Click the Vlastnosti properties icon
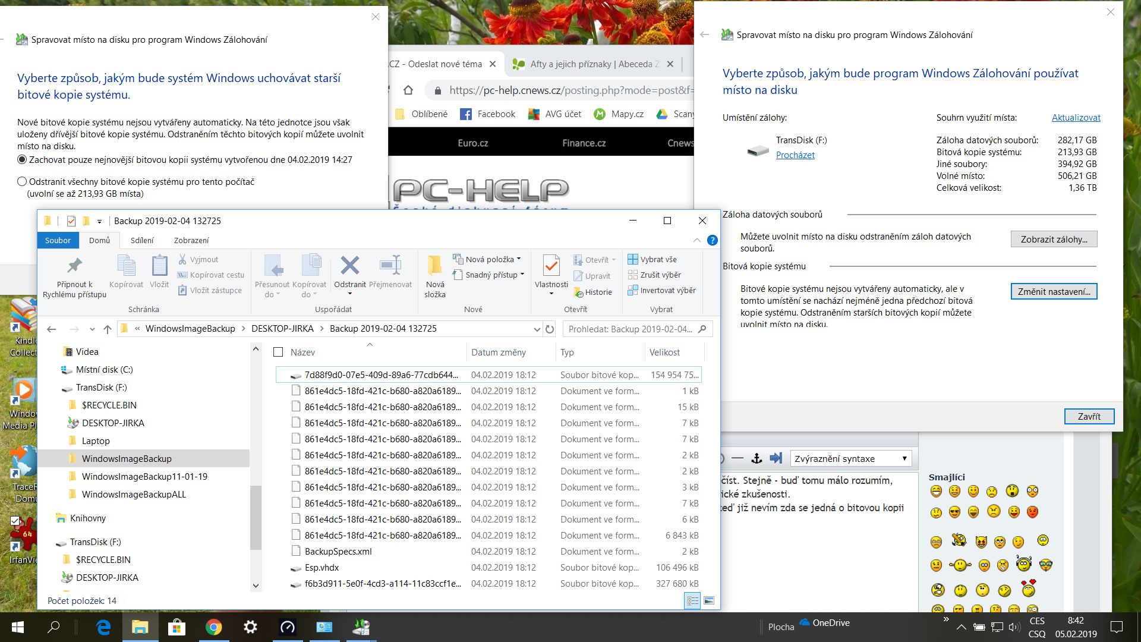 tap(551, 266)
